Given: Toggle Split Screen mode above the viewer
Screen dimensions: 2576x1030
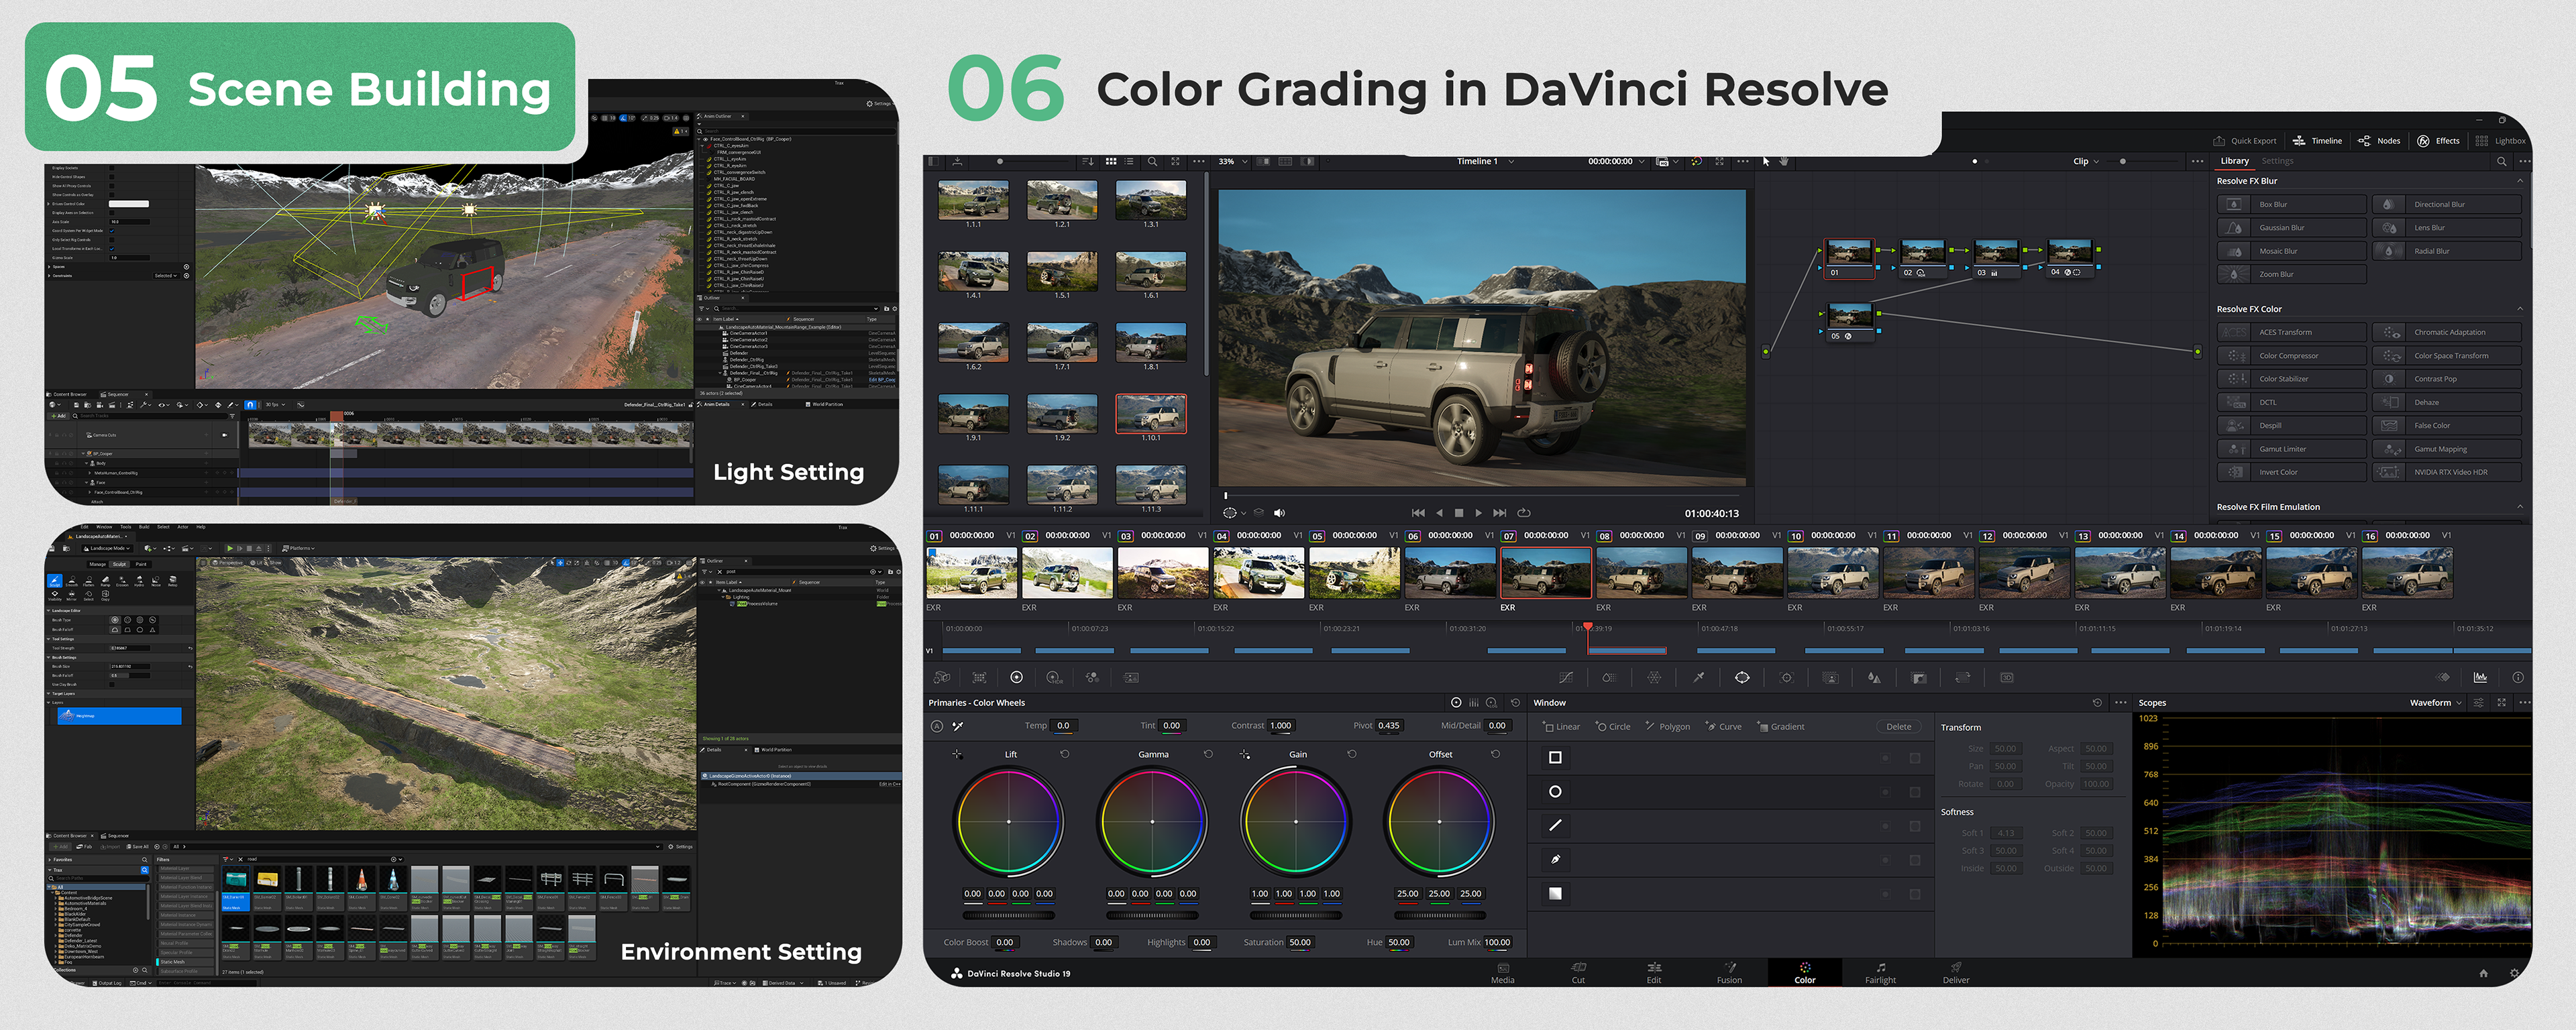Looking at the screenshot, I should 1285,161.
